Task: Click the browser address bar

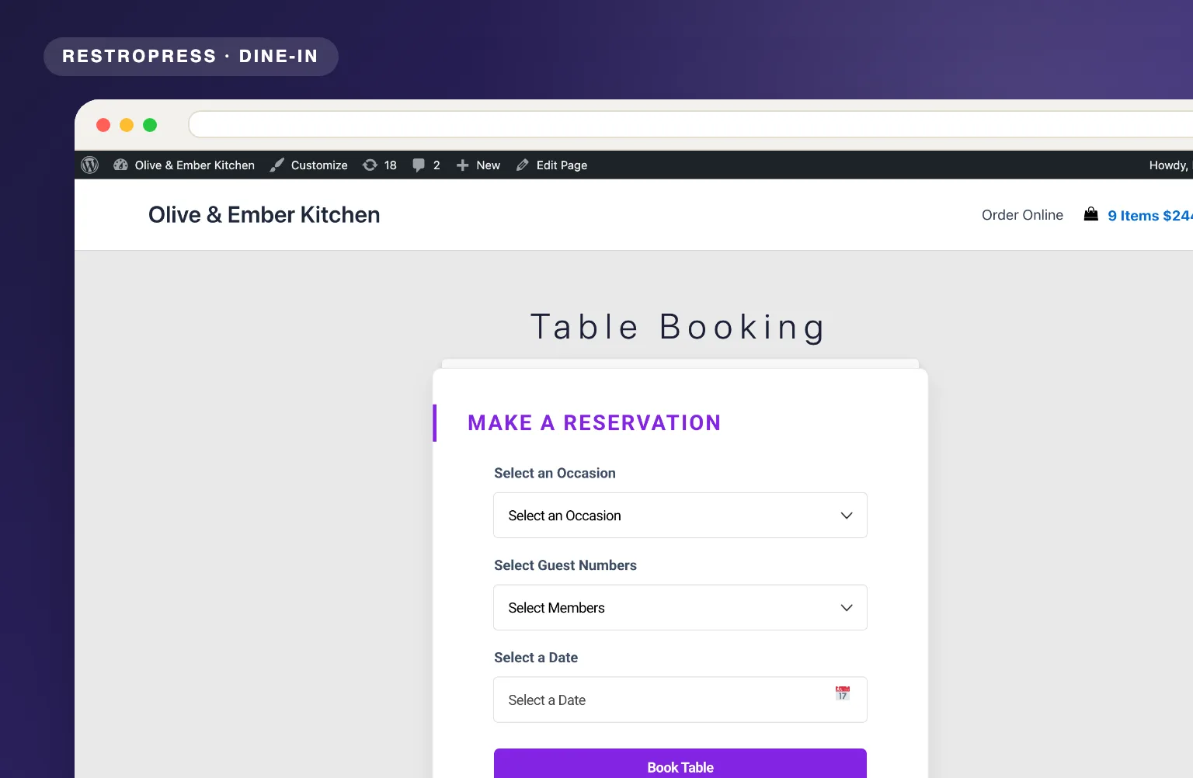Action: pyautogui.click(x=690, y=124)
